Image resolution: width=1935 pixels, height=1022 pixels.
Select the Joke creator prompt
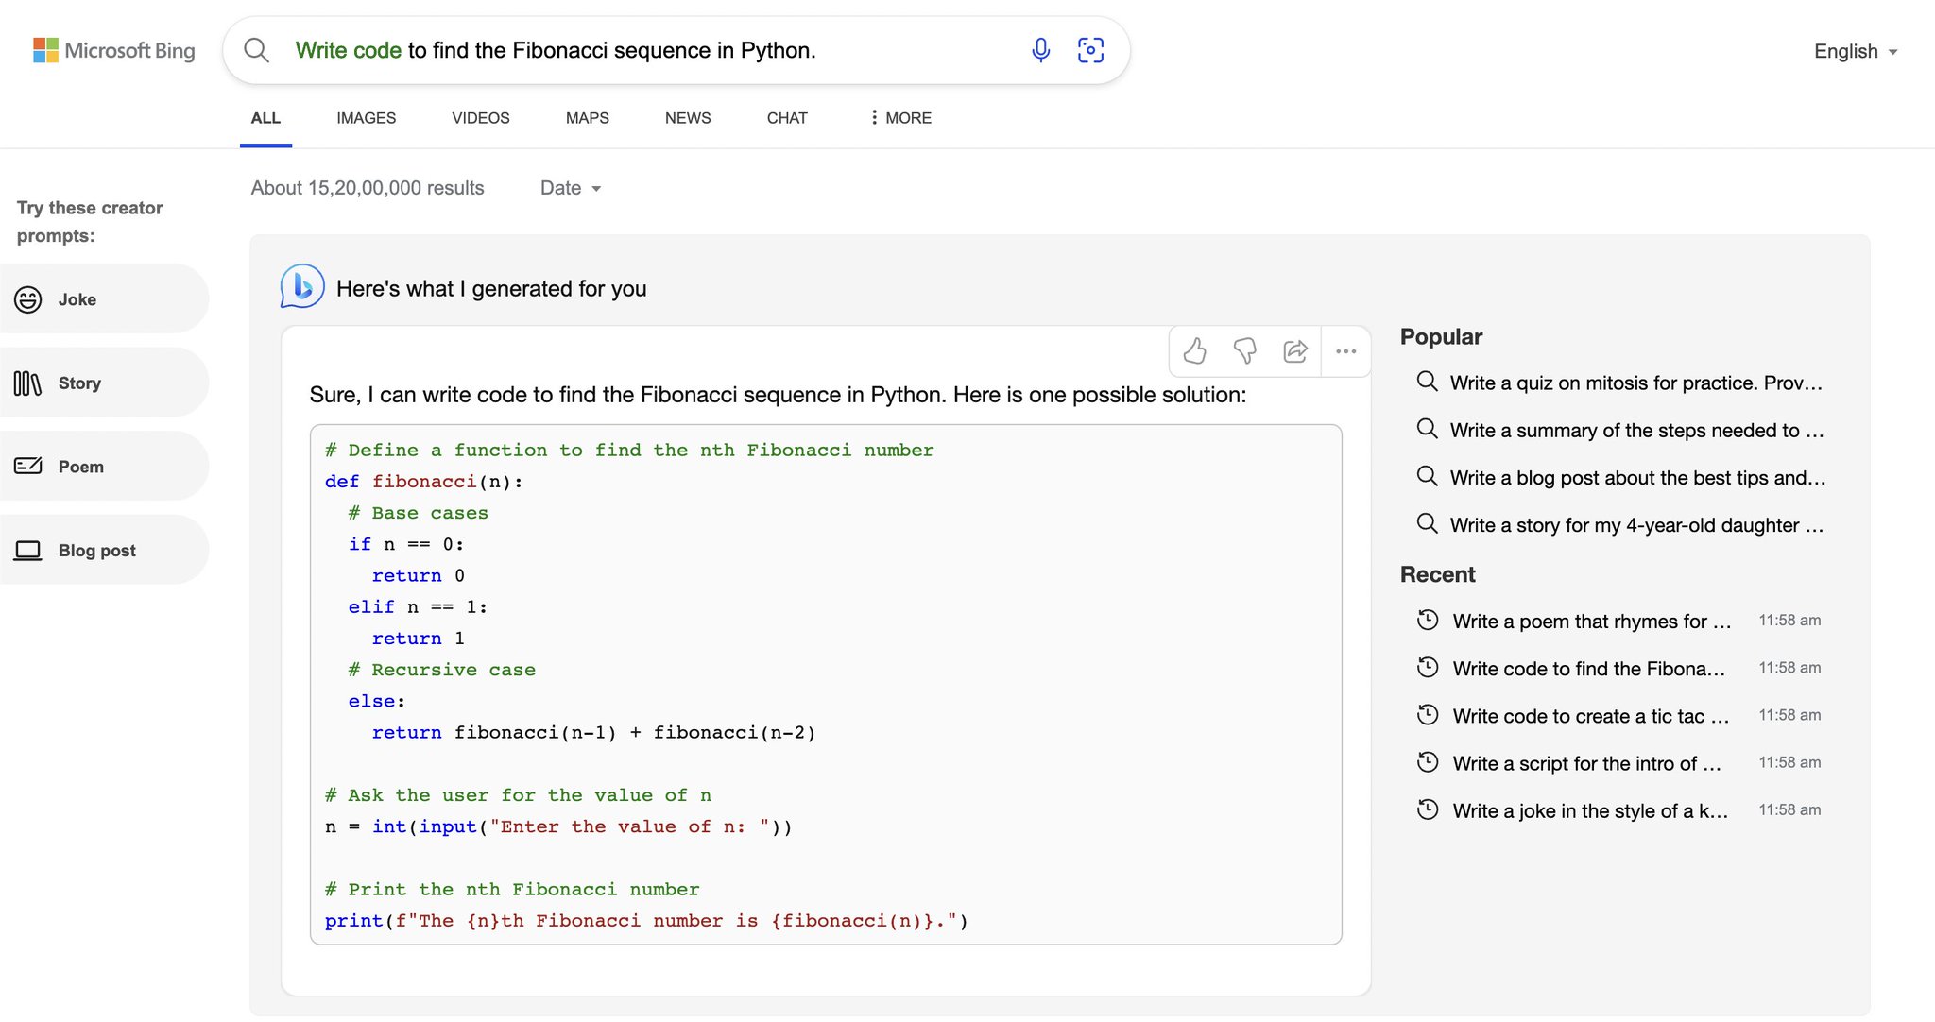pos(102,299)
